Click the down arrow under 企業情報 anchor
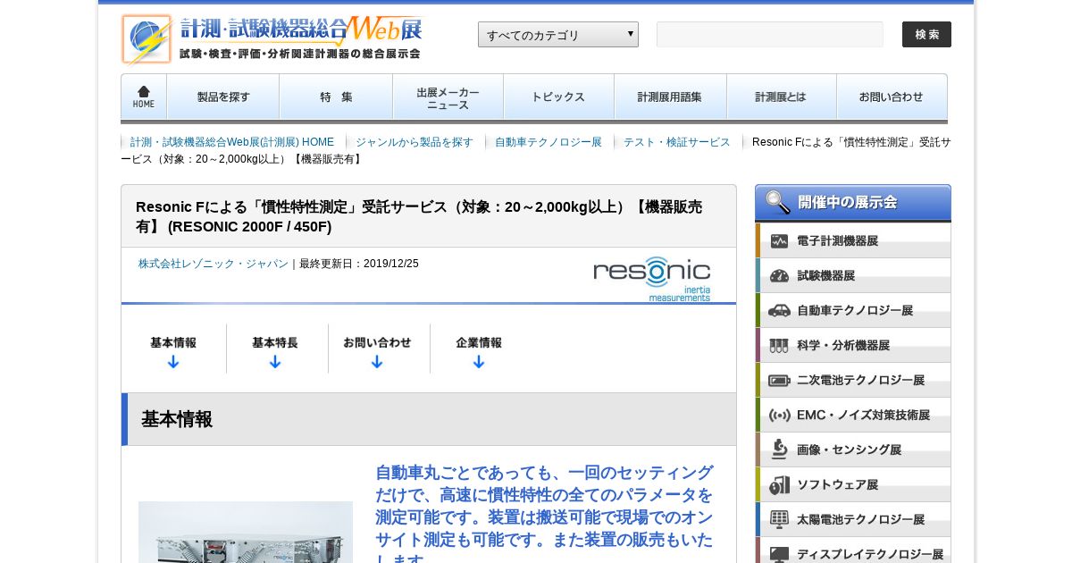This screenshot has height=563, width=1072. pyautogui.click(x=479, y=362)
